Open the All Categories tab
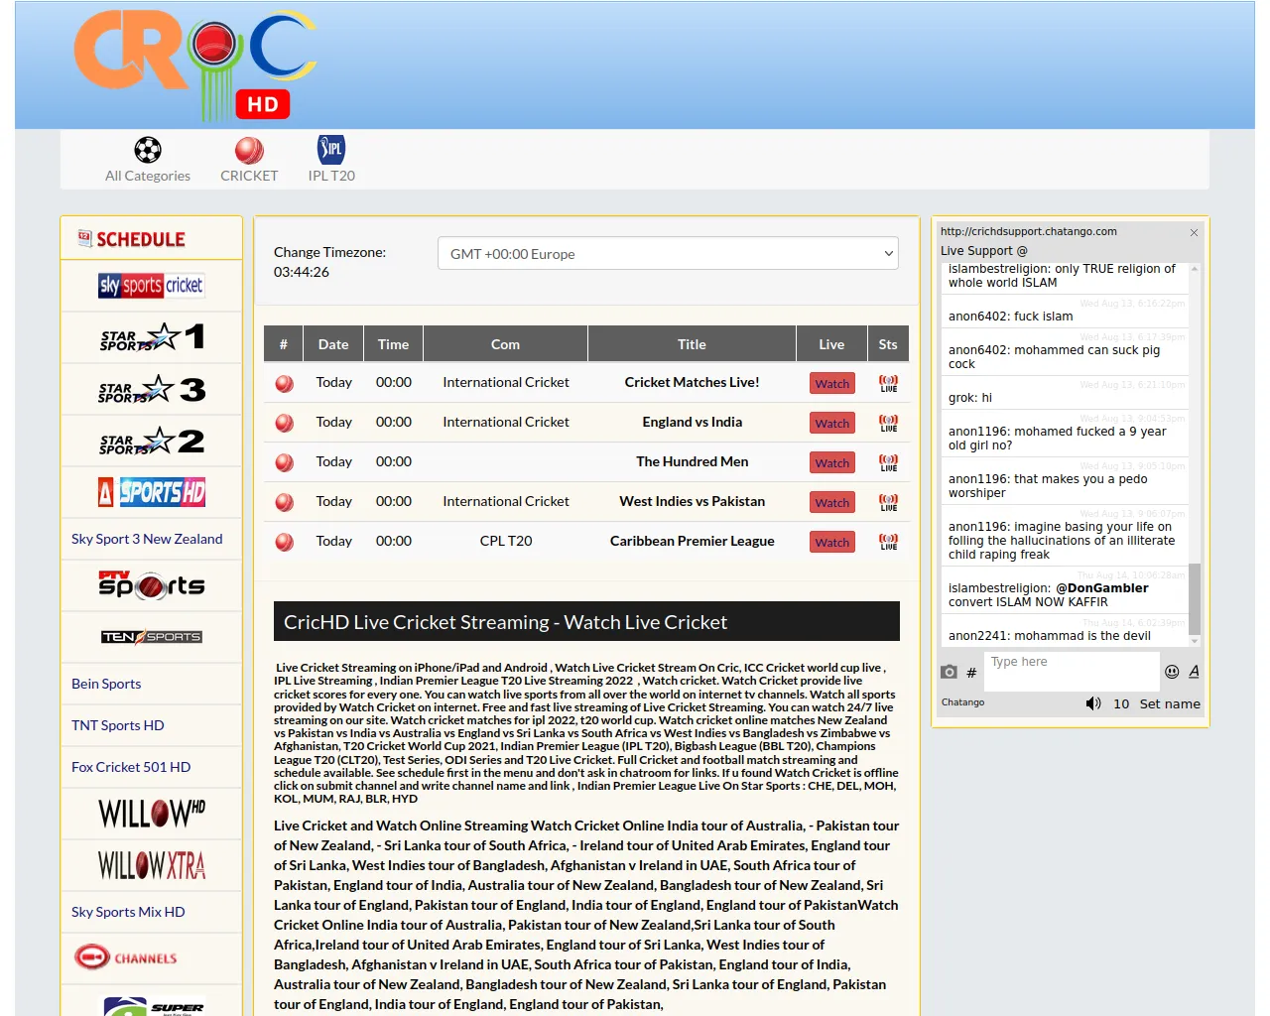 pos(148,161)
